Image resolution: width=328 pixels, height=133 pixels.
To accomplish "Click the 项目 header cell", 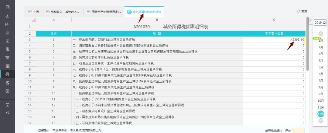I will [157, 33].
